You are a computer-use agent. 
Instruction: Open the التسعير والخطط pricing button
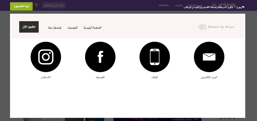54,5
